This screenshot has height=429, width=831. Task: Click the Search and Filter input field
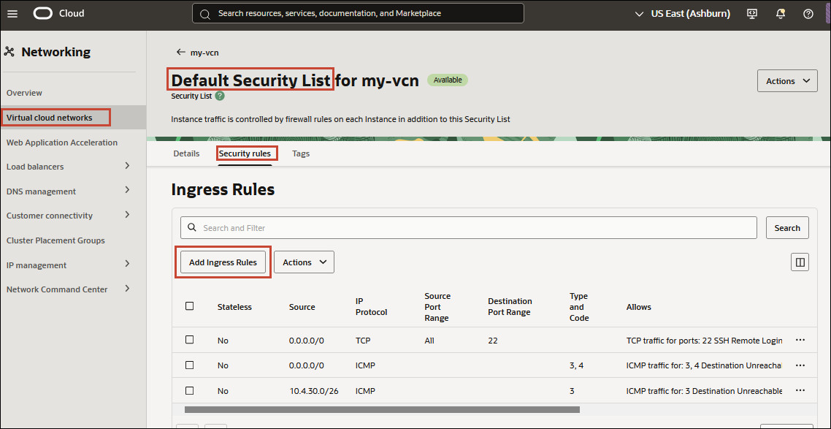pyautogui.click(x=467, y=227)
